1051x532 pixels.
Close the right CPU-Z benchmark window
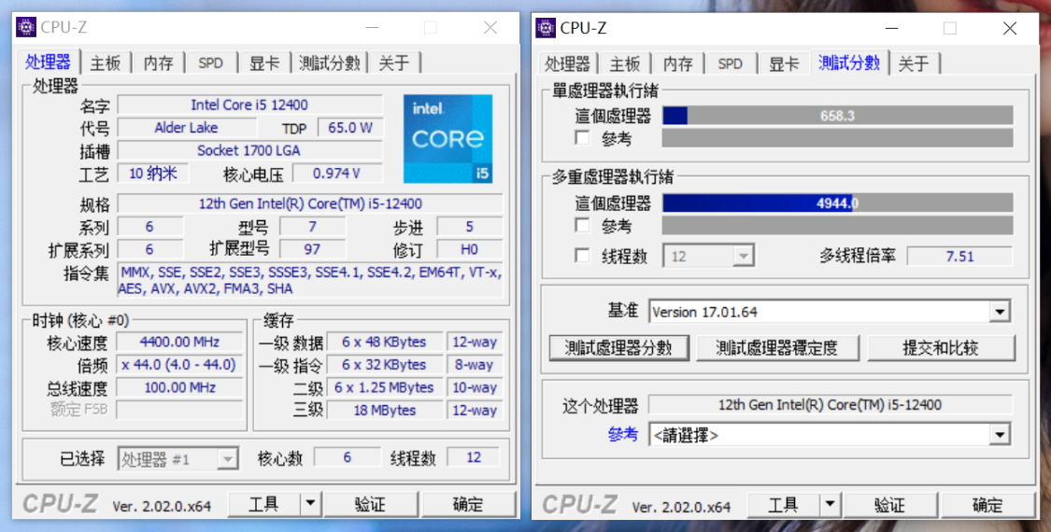point(1009,28)
